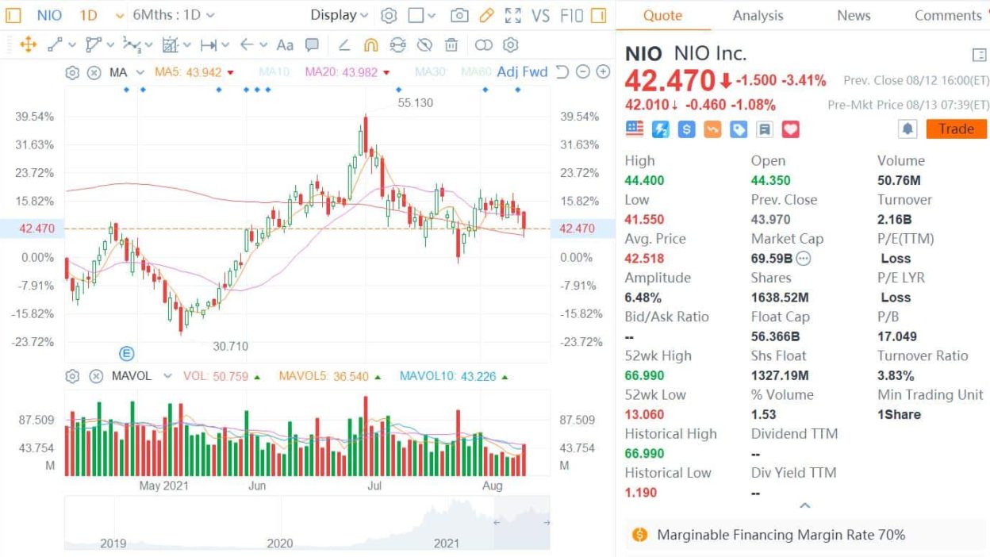Take a chart screenshot with camera icon
The image size is (990, 557).
(x=459, y=15)
